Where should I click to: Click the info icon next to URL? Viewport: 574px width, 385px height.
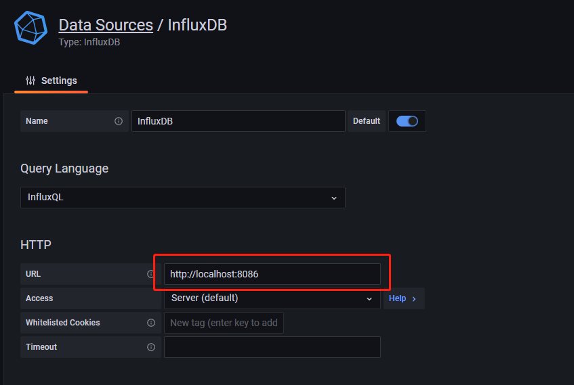[x=151, y=274]
